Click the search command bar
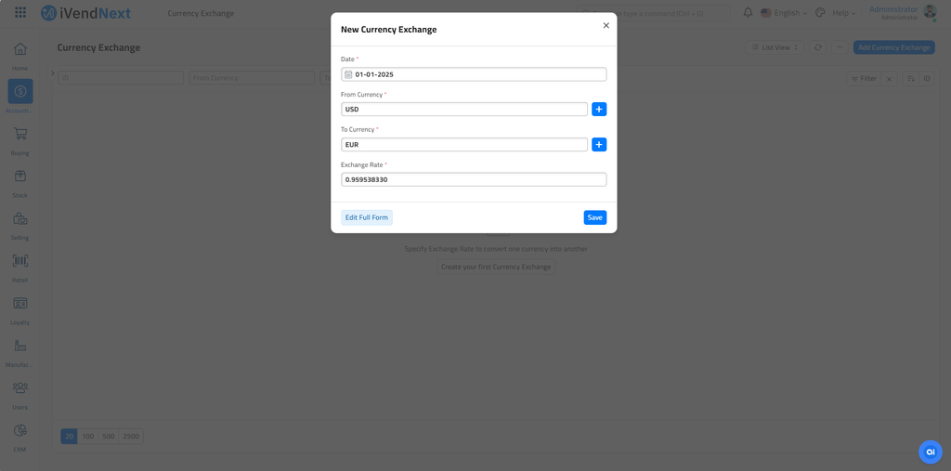This screenshot has height=471, width=951. coord(653,13)
